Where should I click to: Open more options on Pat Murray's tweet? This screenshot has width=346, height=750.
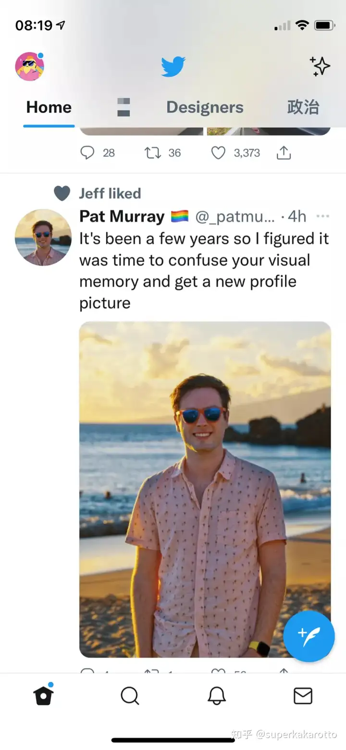[323, 216]
